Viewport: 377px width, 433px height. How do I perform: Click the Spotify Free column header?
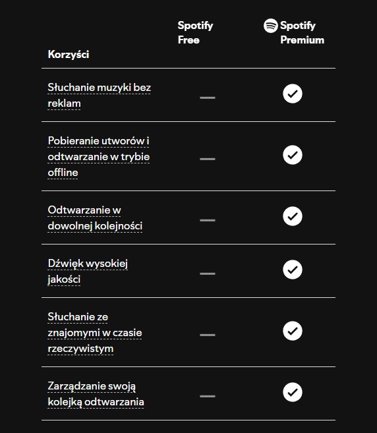click(195, 32)
